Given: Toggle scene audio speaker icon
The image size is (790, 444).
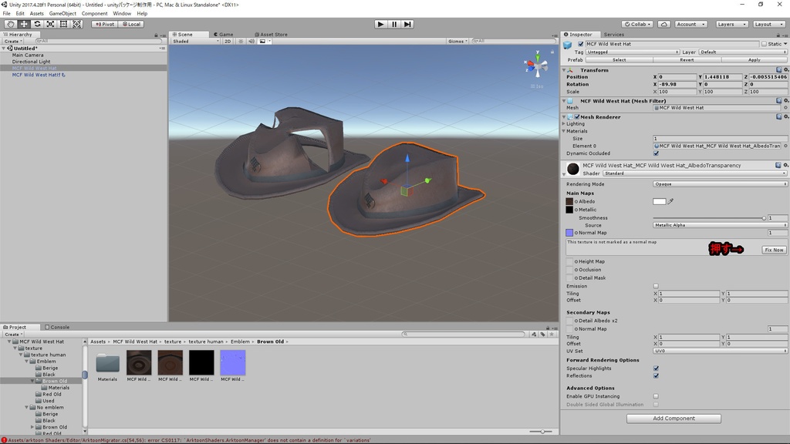Looking at the screenshot, I should (x=252, y=42).
